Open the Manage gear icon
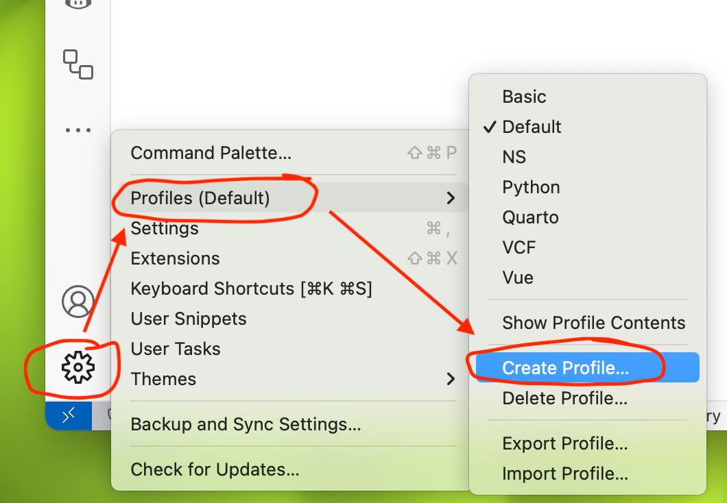 click(x=78, y=367)
